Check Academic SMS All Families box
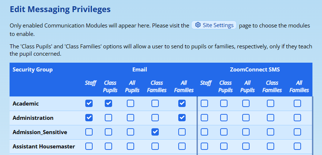322x155 pixels. (x=297, y=103)
